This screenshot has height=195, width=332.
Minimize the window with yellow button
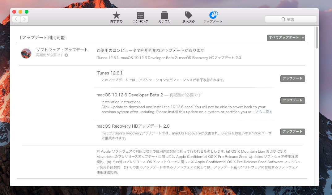pyautogui.click(x=20, y=12)
